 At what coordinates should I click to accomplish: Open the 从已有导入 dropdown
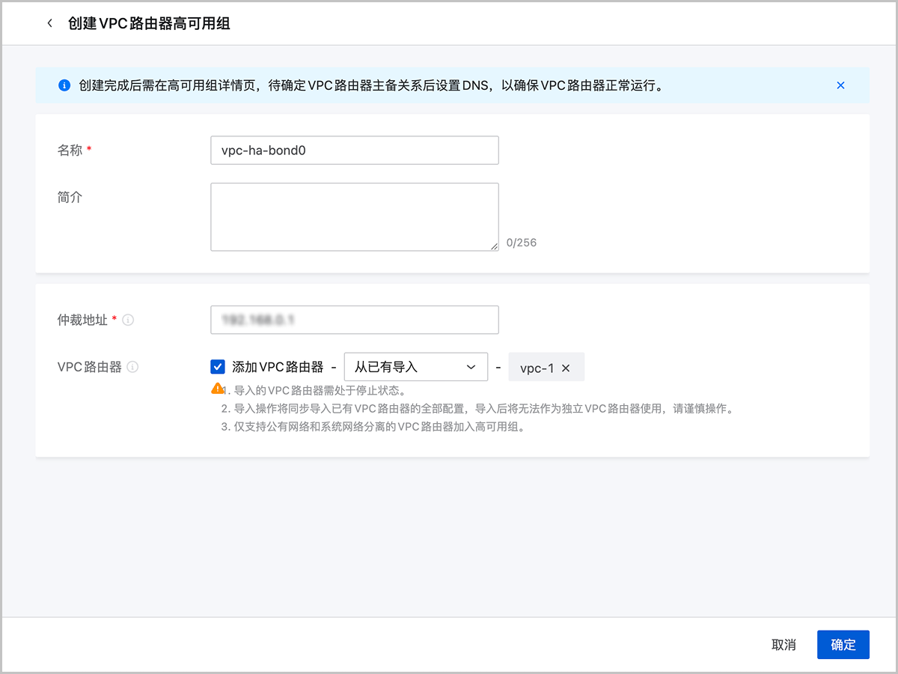415,367
